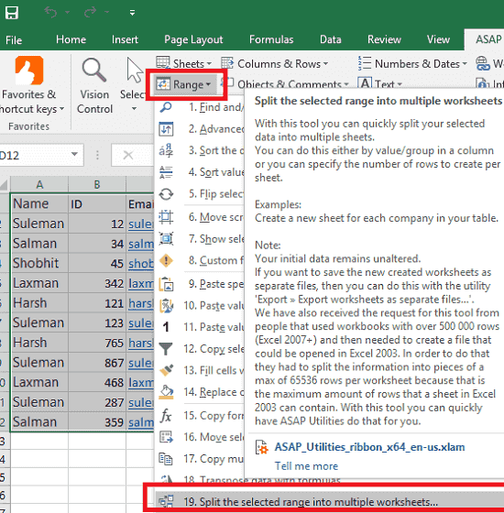504x513 pixels.
Task: Open the Review tab
Action: [384, 39]
